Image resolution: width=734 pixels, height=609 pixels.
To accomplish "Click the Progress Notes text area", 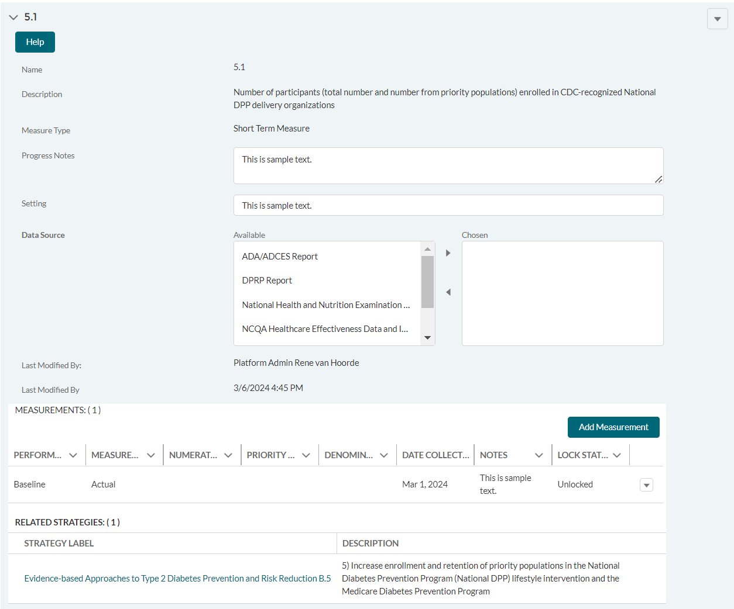I will [x=448, y=165].
